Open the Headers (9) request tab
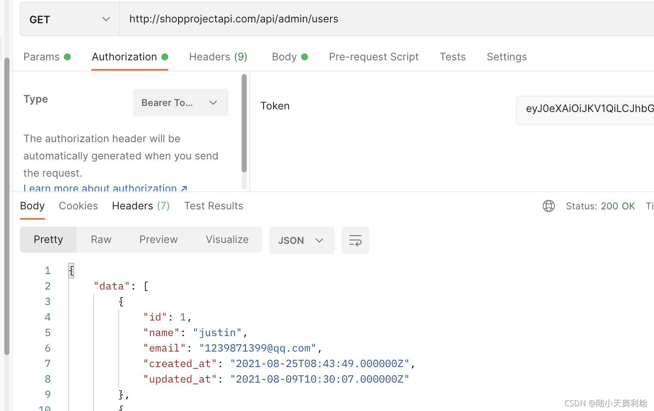This screenshot has width=654, height=411. pyautogui.click(x=218, y=57)
